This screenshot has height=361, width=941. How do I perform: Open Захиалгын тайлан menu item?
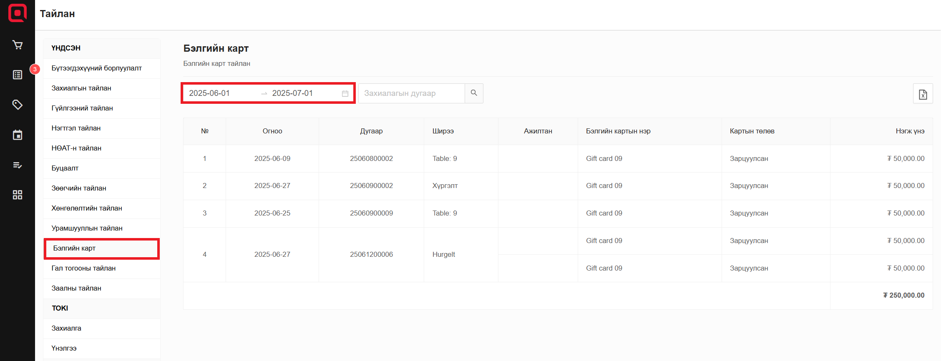(81, 88)
